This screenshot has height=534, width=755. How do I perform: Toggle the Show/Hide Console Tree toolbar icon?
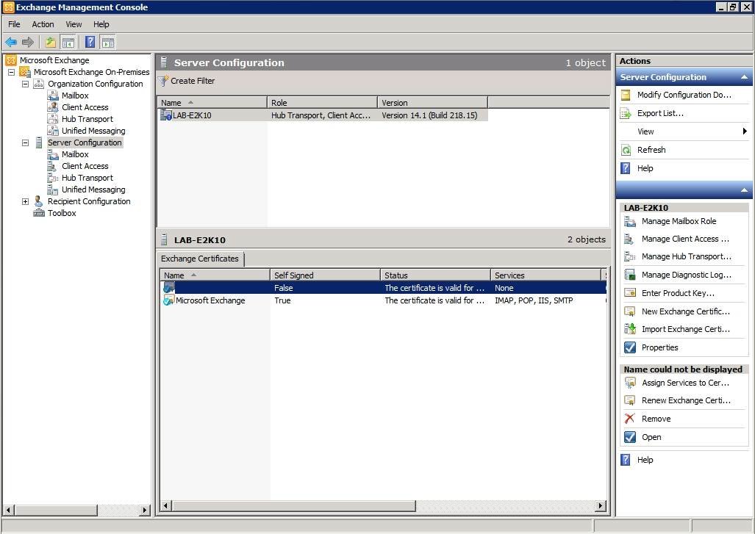pos(68,43)
